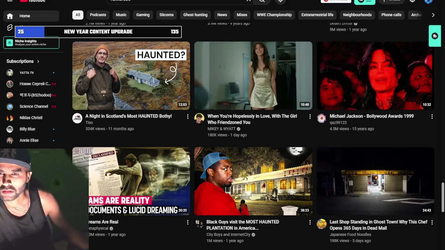Open the Annie Elise subscription

pos(31,140)
